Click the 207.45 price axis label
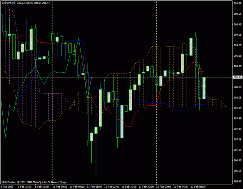 [238, 129]
